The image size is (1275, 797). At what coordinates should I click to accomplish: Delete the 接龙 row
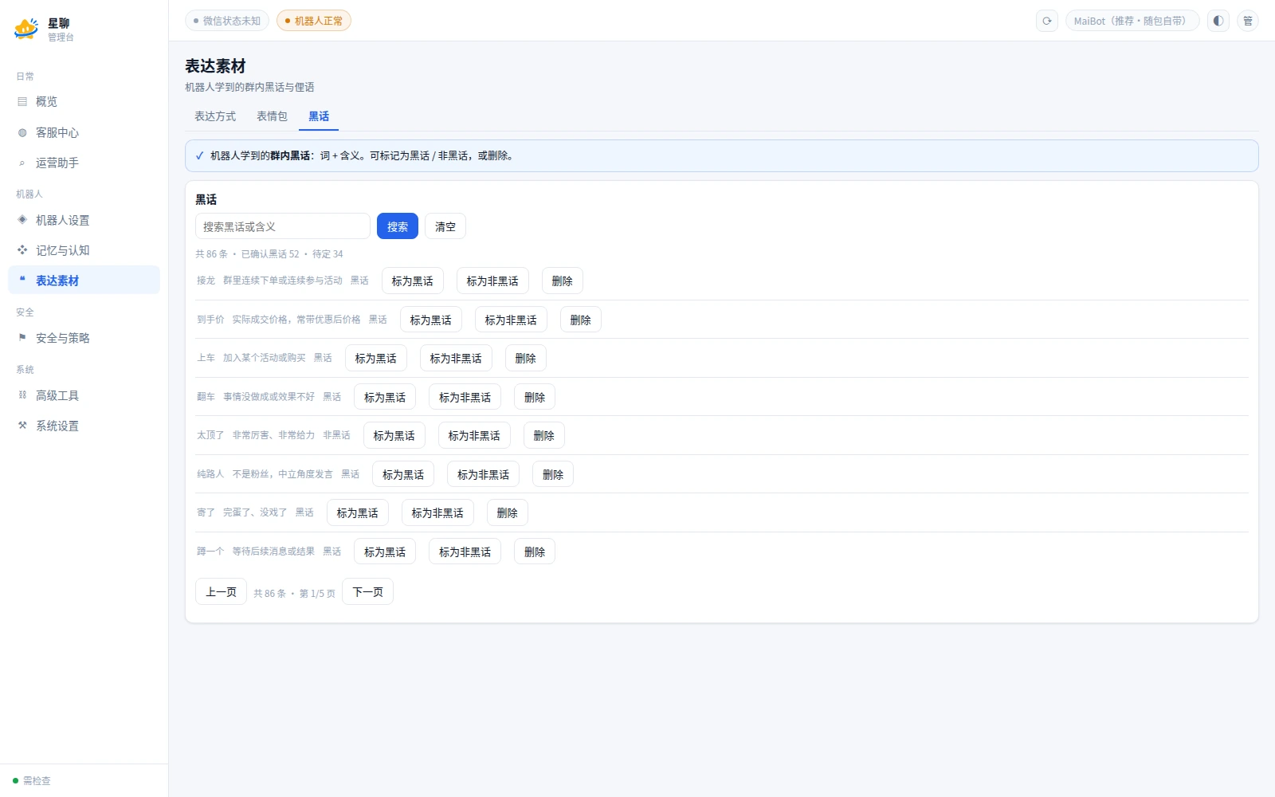563,281
